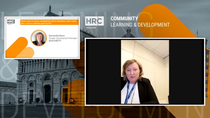The height and width of the screenshot is (118, 210).
Task: Click the small HRC logo on slide
Action: click(x=11, y=22)
